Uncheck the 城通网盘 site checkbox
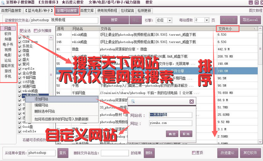 point(20,86)
